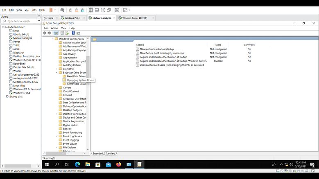319x179 pixels.
Task: Select Kali-with-openvas-2212 in the Library
Action: tap(26, 75)
